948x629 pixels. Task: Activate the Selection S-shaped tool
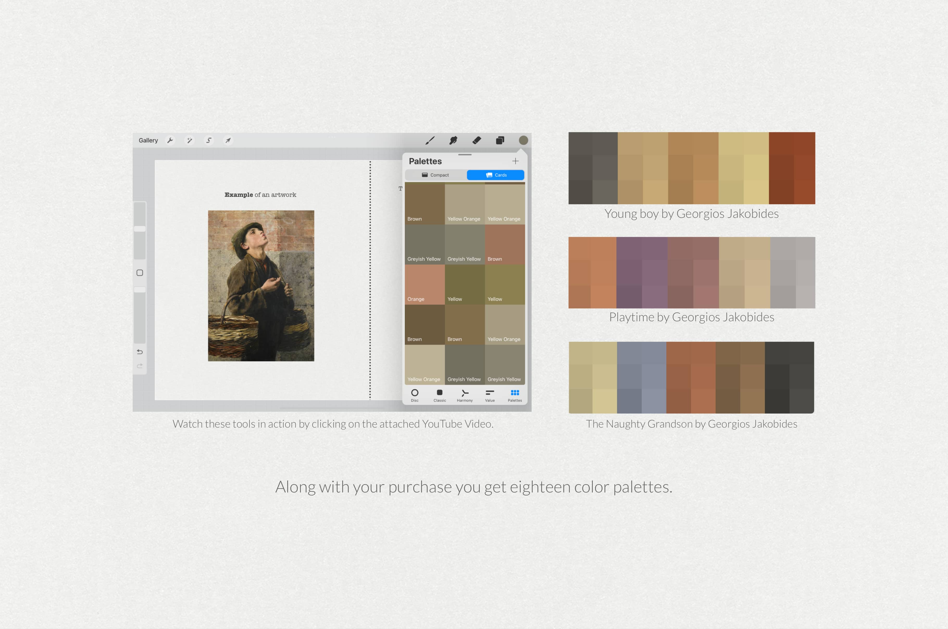[209, 140]
